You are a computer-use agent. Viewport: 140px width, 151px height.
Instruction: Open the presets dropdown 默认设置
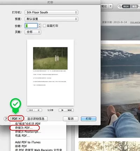51,19
